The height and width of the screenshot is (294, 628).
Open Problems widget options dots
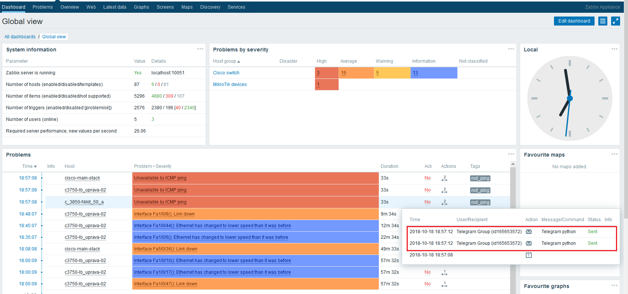pos(511,154)
